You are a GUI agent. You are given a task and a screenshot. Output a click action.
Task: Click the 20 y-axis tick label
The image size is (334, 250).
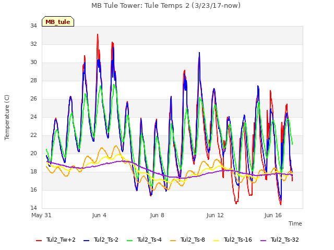point(33,154)
